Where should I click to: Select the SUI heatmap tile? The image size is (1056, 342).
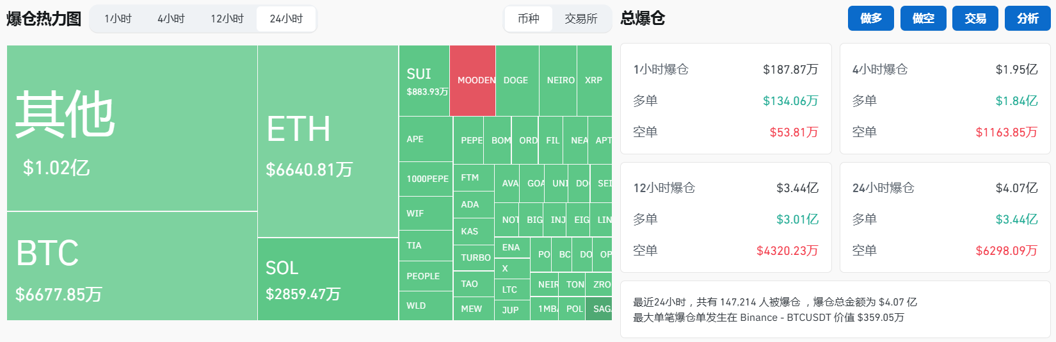424,81
